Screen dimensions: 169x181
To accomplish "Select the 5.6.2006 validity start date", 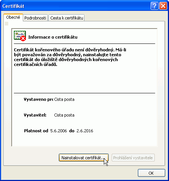I will pos(58,131).
